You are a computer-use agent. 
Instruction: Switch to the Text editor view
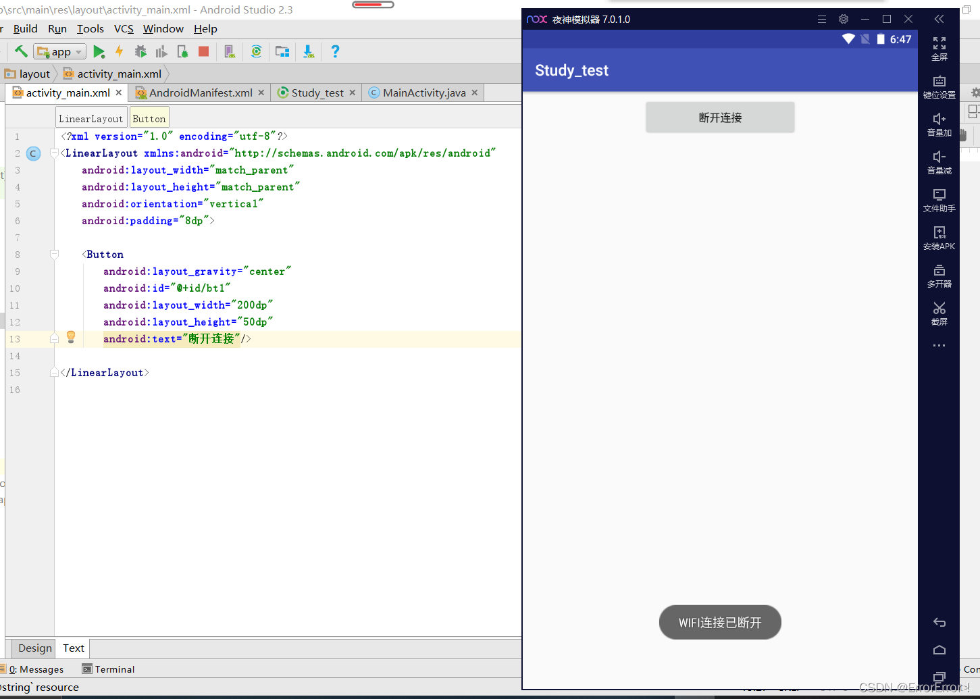click(x=73, y=648)
